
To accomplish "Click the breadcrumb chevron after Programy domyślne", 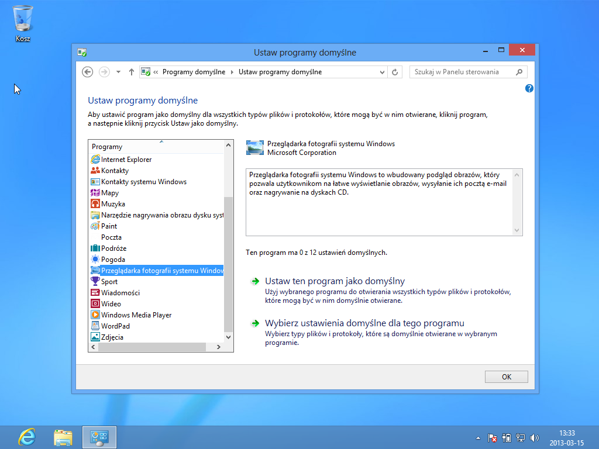I will click(232, 72).
